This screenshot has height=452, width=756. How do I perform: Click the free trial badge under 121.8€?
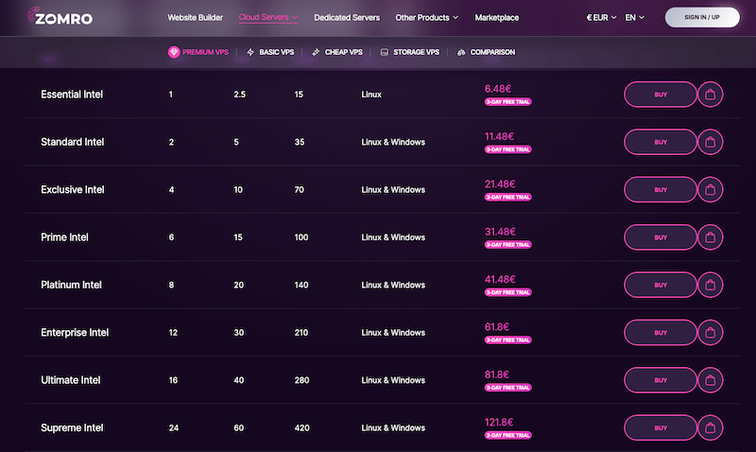pos(507,435)
